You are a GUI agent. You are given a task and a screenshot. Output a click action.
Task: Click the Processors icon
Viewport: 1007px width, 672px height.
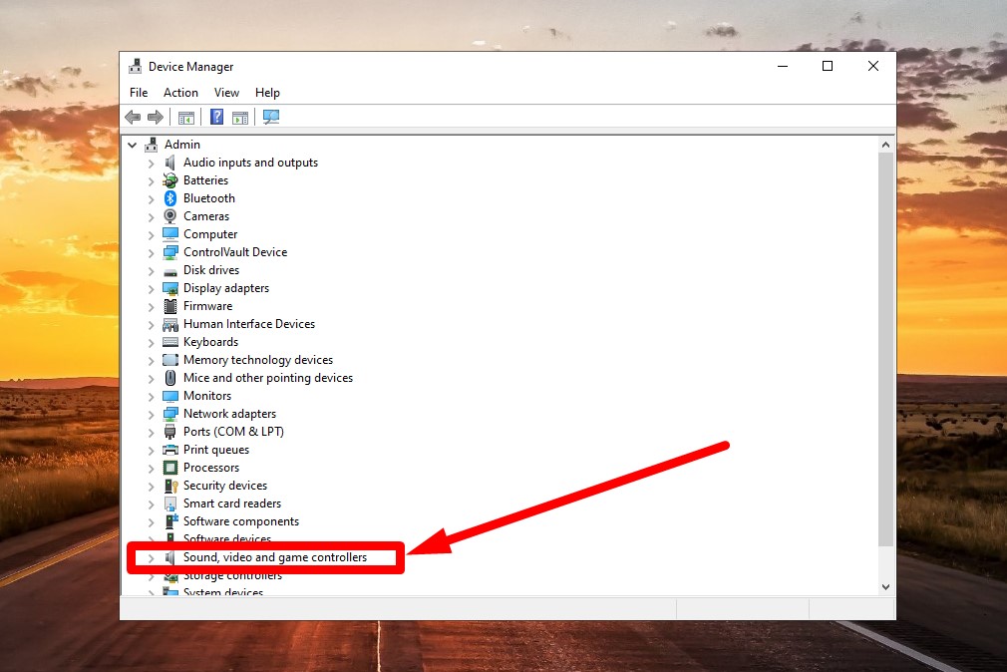pos(170,468)
